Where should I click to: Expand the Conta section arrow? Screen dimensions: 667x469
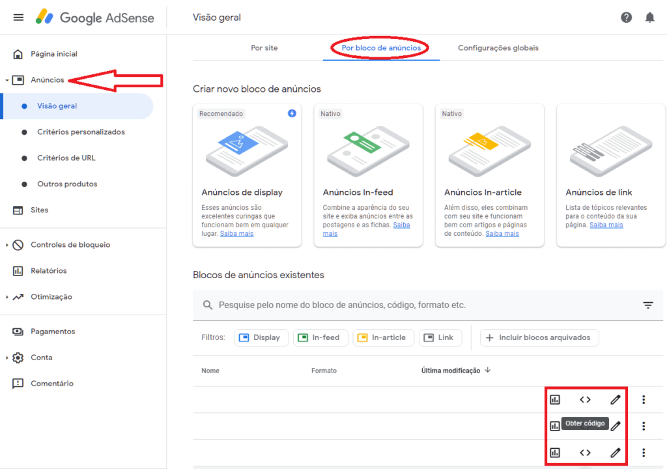[x=7, y=358]
